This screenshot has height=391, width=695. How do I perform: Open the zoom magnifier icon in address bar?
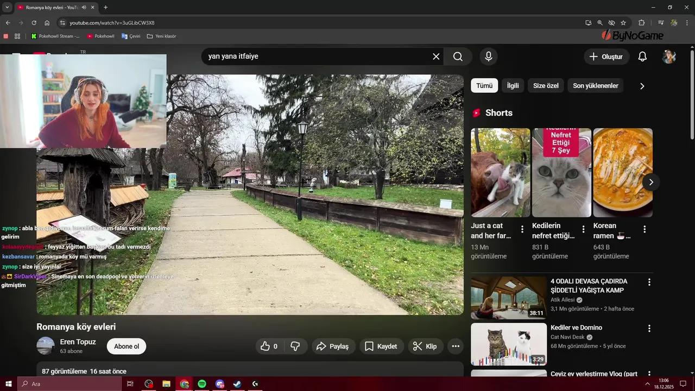[600, 23]
